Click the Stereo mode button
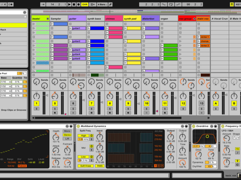 [67, 135]
